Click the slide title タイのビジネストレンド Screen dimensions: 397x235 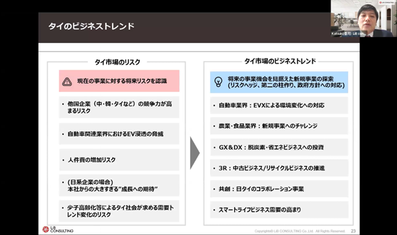click(x=91, y=27)
